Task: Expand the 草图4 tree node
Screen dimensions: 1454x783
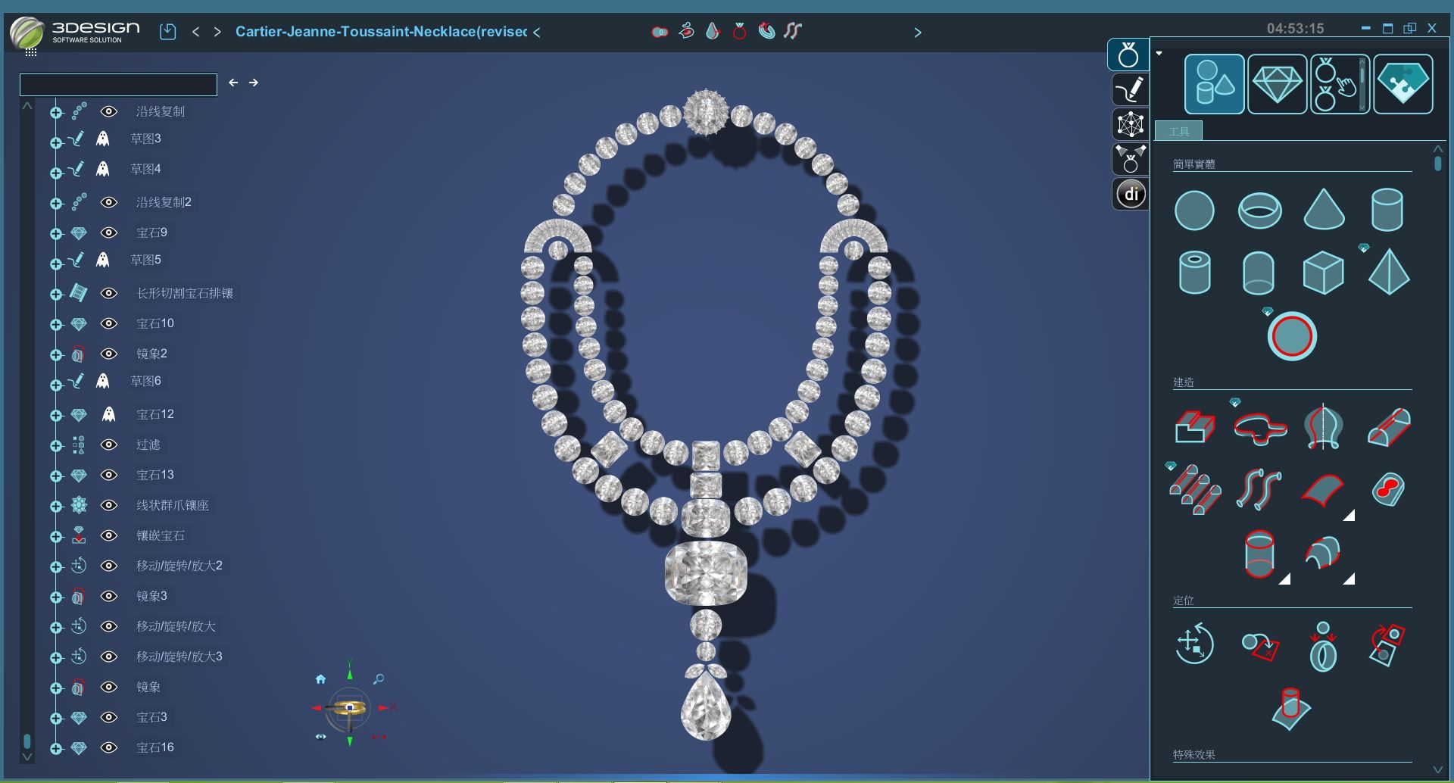Action: click(x=55, y=173)
